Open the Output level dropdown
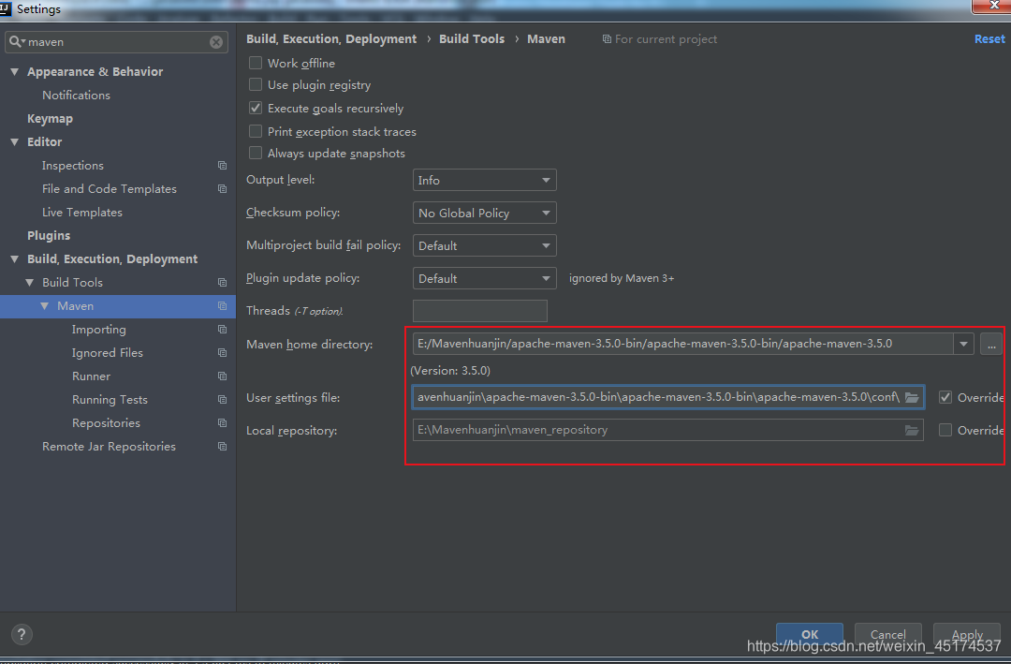 pyautogui.click(x=484, y=180)
